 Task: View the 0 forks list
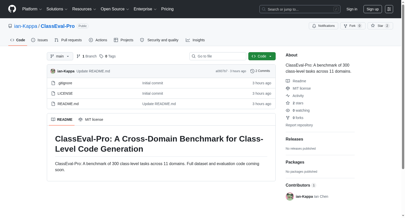295,118
